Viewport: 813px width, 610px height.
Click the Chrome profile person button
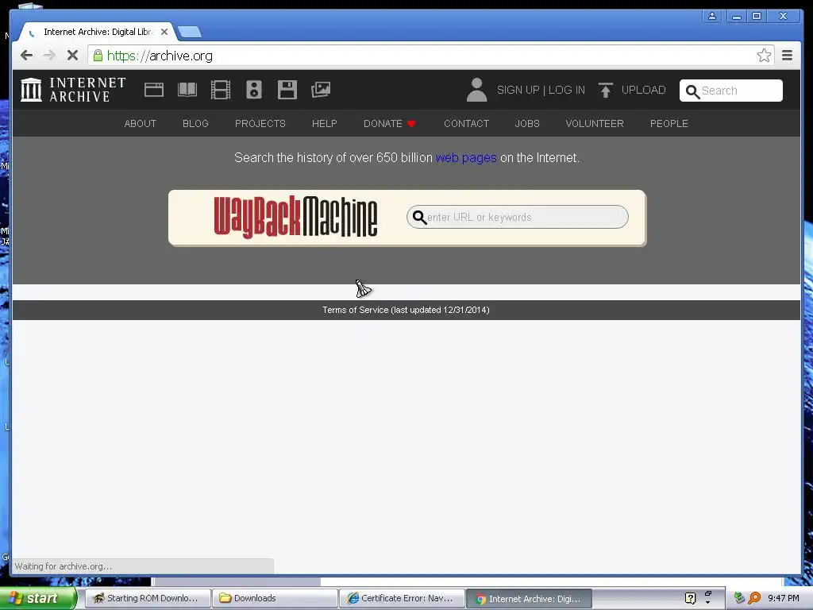(x=712, y=16)
